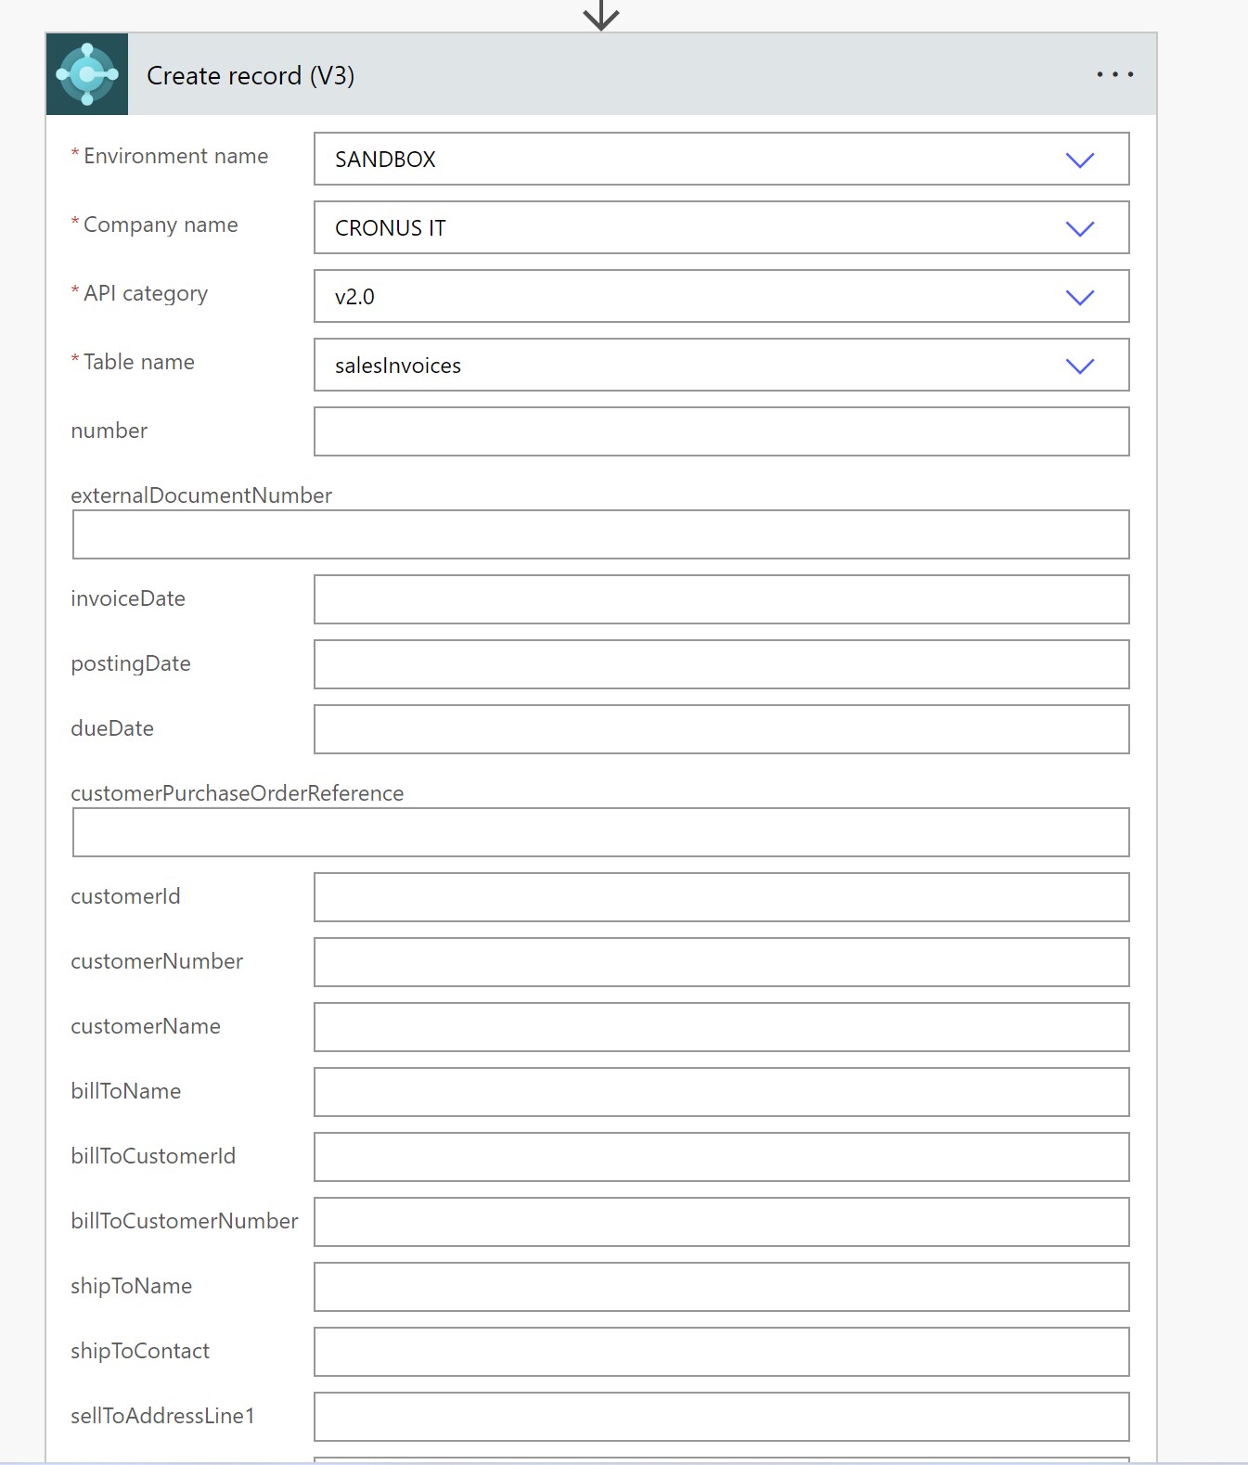
Task: Open the Create record action ellipsis menu
Action: point(1114,74)
